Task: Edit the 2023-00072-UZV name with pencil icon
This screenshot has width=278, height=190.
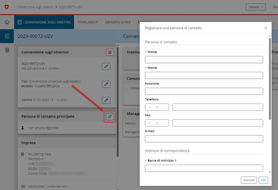Action: point(106,66)
